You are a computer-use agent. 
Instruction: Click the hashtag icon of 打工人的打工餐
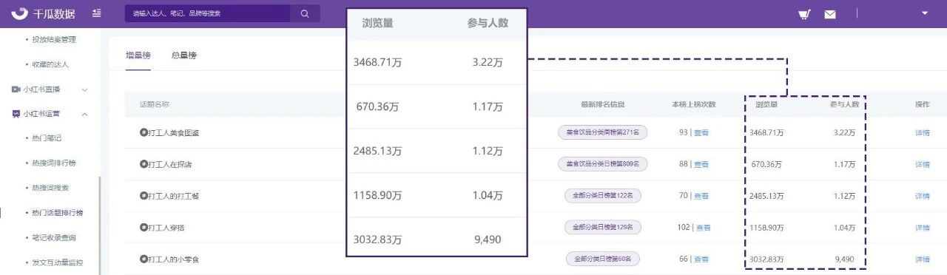coord(144,196)
